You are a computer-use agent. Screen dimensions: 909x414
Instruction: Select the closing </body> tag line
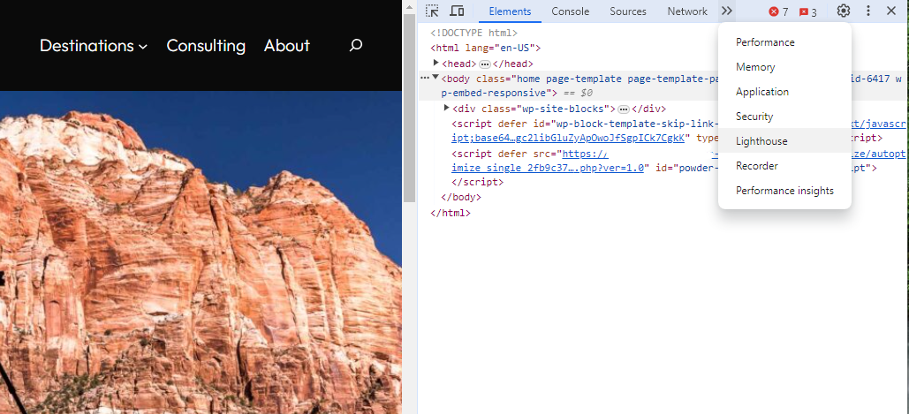(x=461, y=198)
